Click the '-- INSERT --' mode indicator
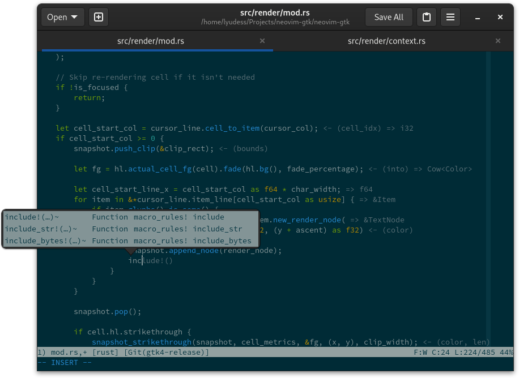This screenshot has height=378, width=519. 65,363
